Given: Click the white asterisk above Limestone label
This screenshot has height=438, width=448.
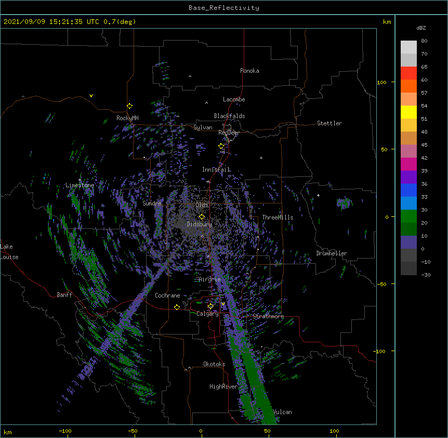Looking at the screenshot, I should click(x=80, y=180).
